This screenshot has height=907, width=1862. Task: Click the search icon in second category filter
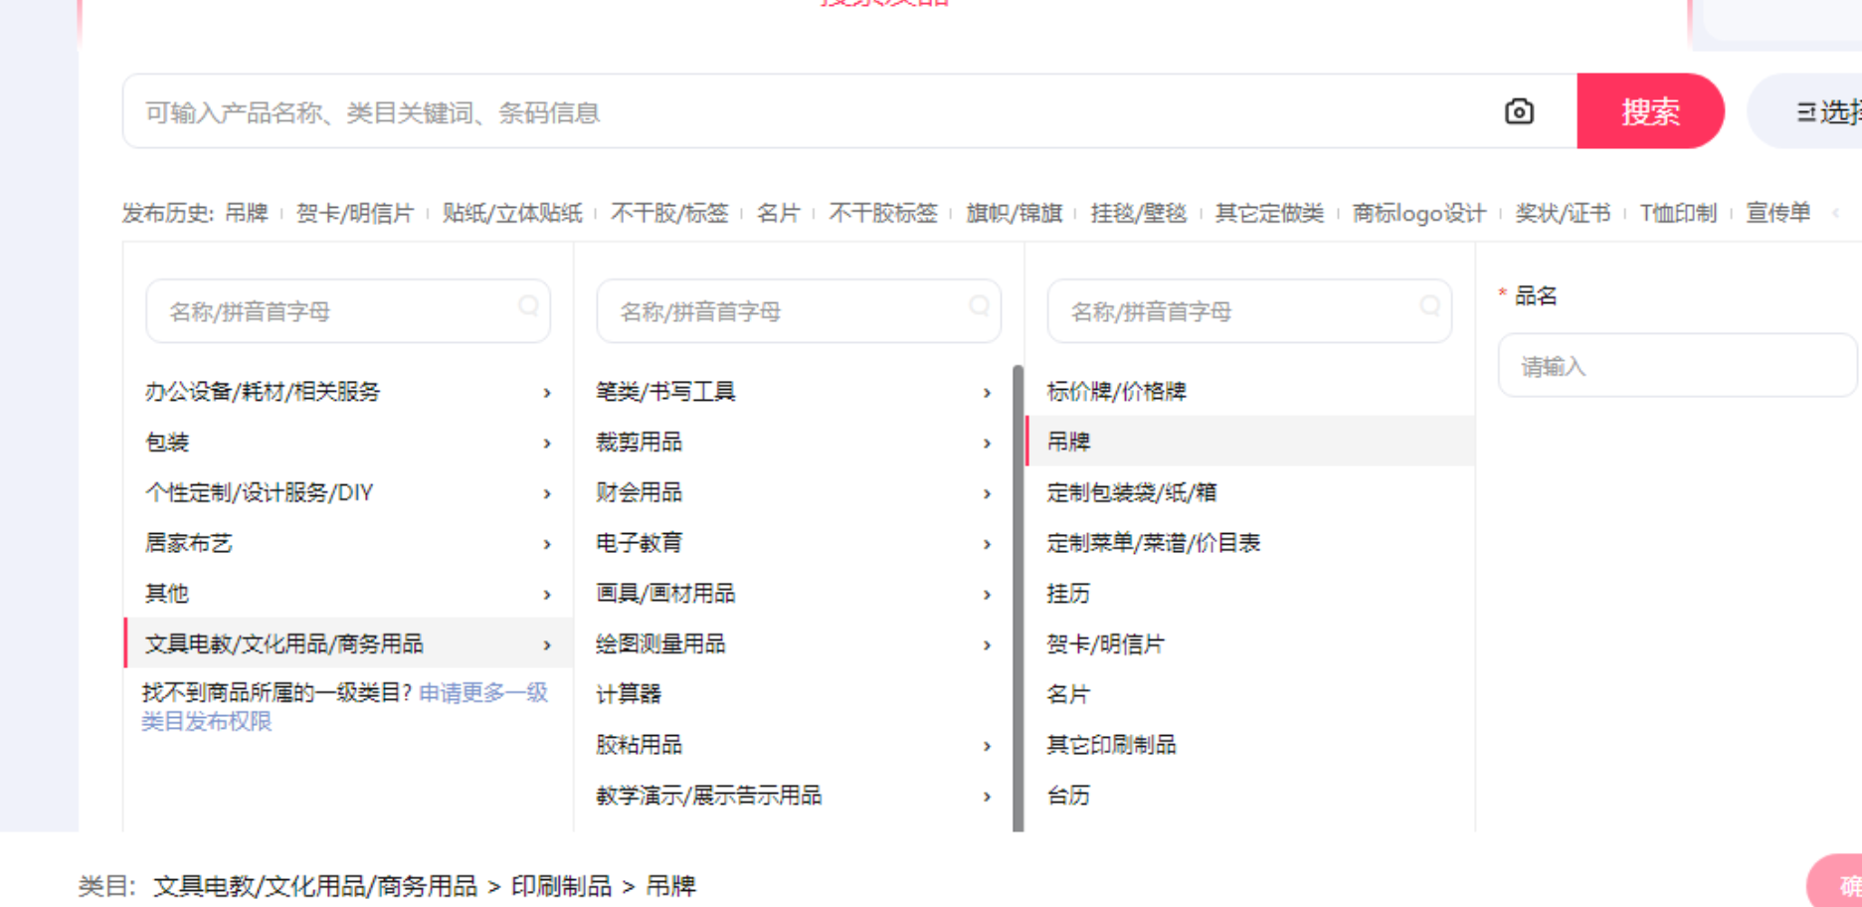[980, 306]
